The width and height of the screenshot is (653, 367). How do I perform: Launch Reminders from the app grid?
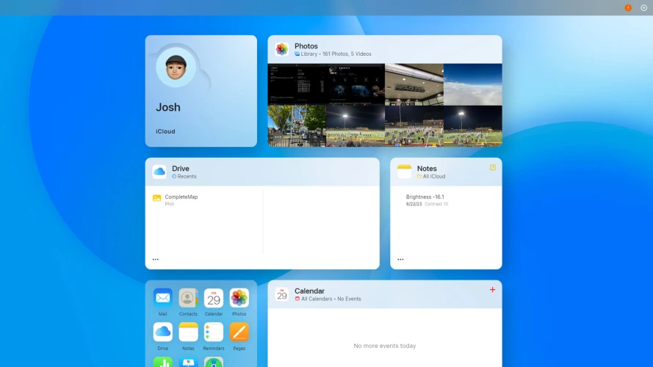pyautogui.click(x=214, y=332)
